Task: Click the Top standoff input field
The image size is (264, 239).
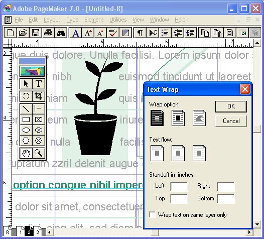Action: (179, 199)
